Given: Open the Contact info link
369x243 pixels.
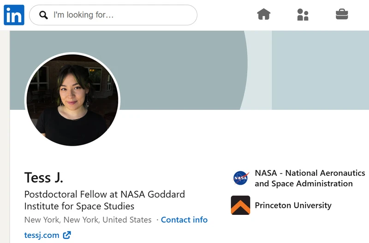Looking at the screenshot, I should 184,219.
